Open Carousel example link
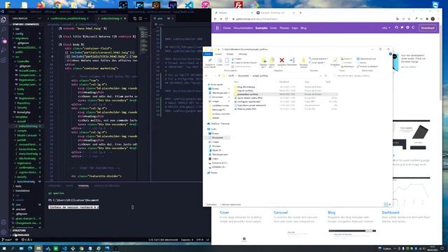The height and width of the screenshot is (252, 448). [x=280, y=213]
